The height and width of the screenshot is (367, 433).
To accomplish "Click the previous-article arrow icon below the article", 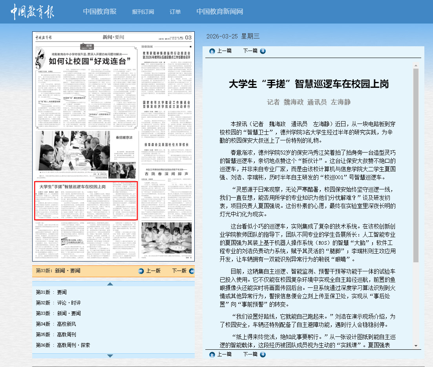I will [212, 354].
